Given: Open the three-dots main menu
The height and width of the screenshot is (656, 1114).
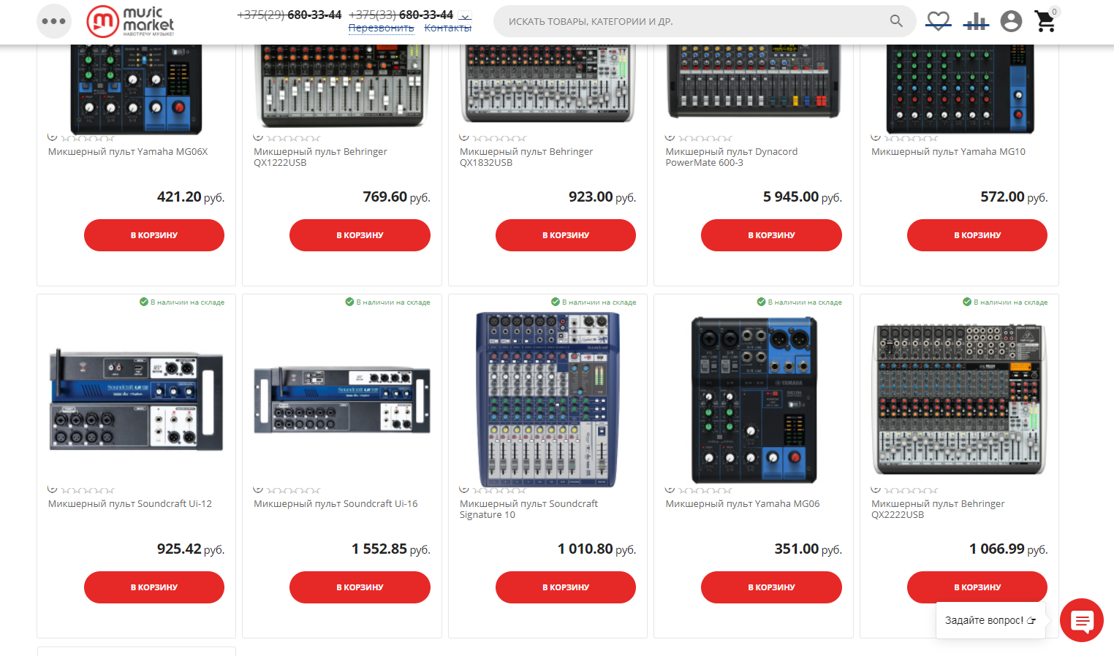Looking at the screenshot, I should [54, 21].
